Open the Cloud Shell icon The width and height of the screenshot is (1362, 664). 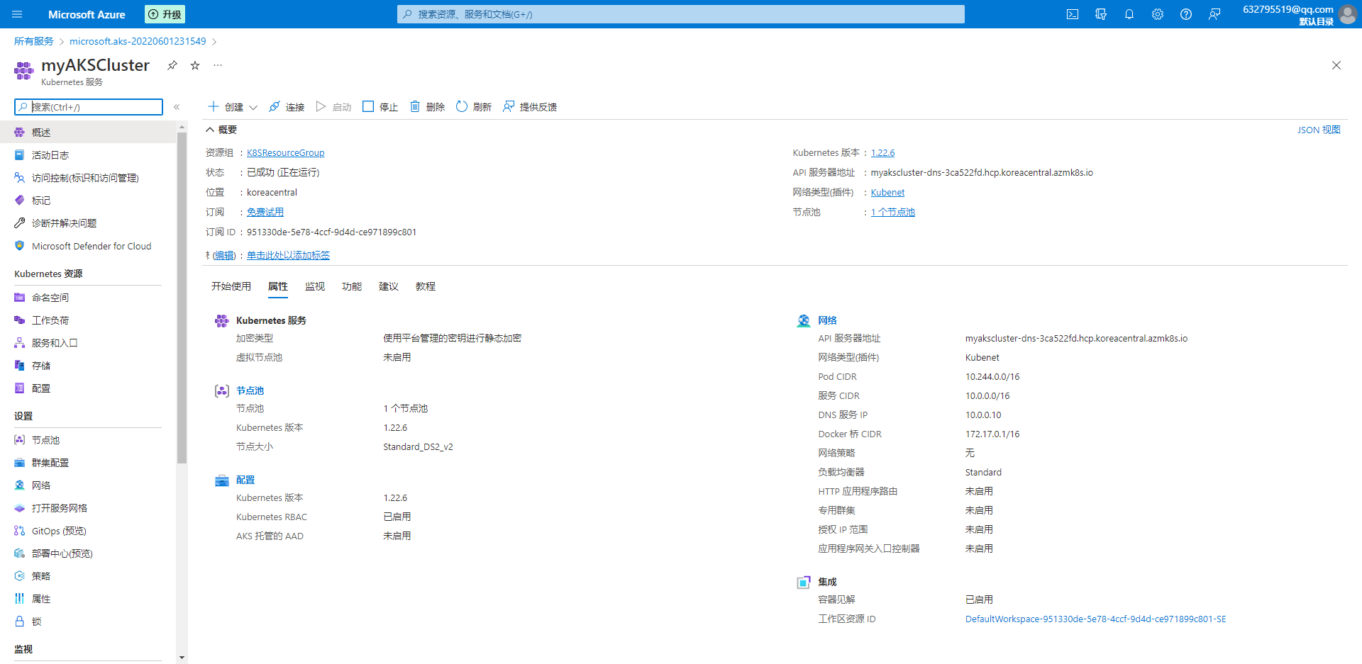[1073, 14]
